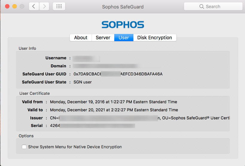Focus the Search field
Image resolution: width=245 pixels, height=166 pixels.
213,6
